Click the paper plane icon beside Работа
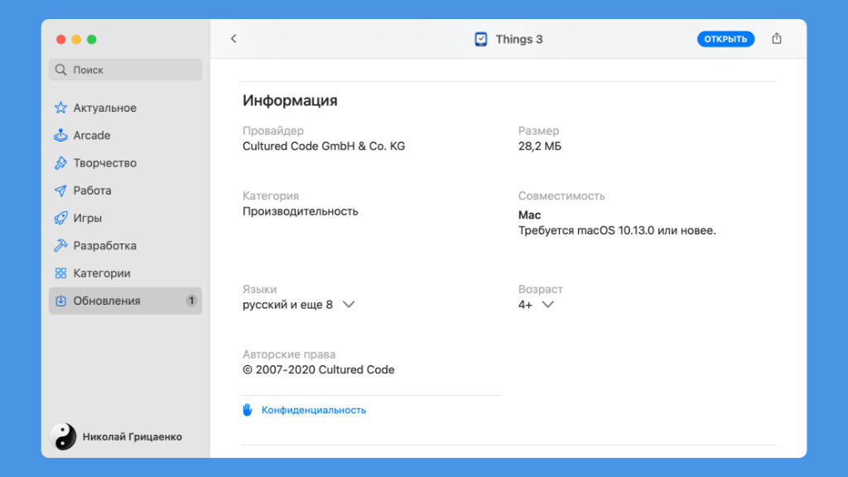This screenshot has height=477, width=848. pyautogui.click(x=60, y=190)
